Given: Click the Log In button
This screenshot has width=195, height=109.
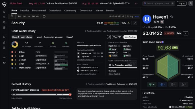Looking at the screenshot, I should point(182,3).
